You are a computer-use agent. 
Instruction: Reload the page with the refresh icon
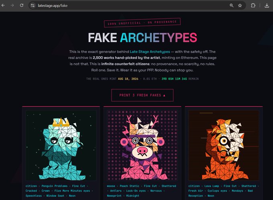pos(22,5)
